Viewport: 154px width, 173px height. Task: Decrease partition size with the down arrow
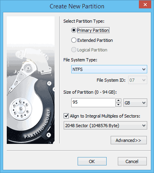tap(118, 105)
